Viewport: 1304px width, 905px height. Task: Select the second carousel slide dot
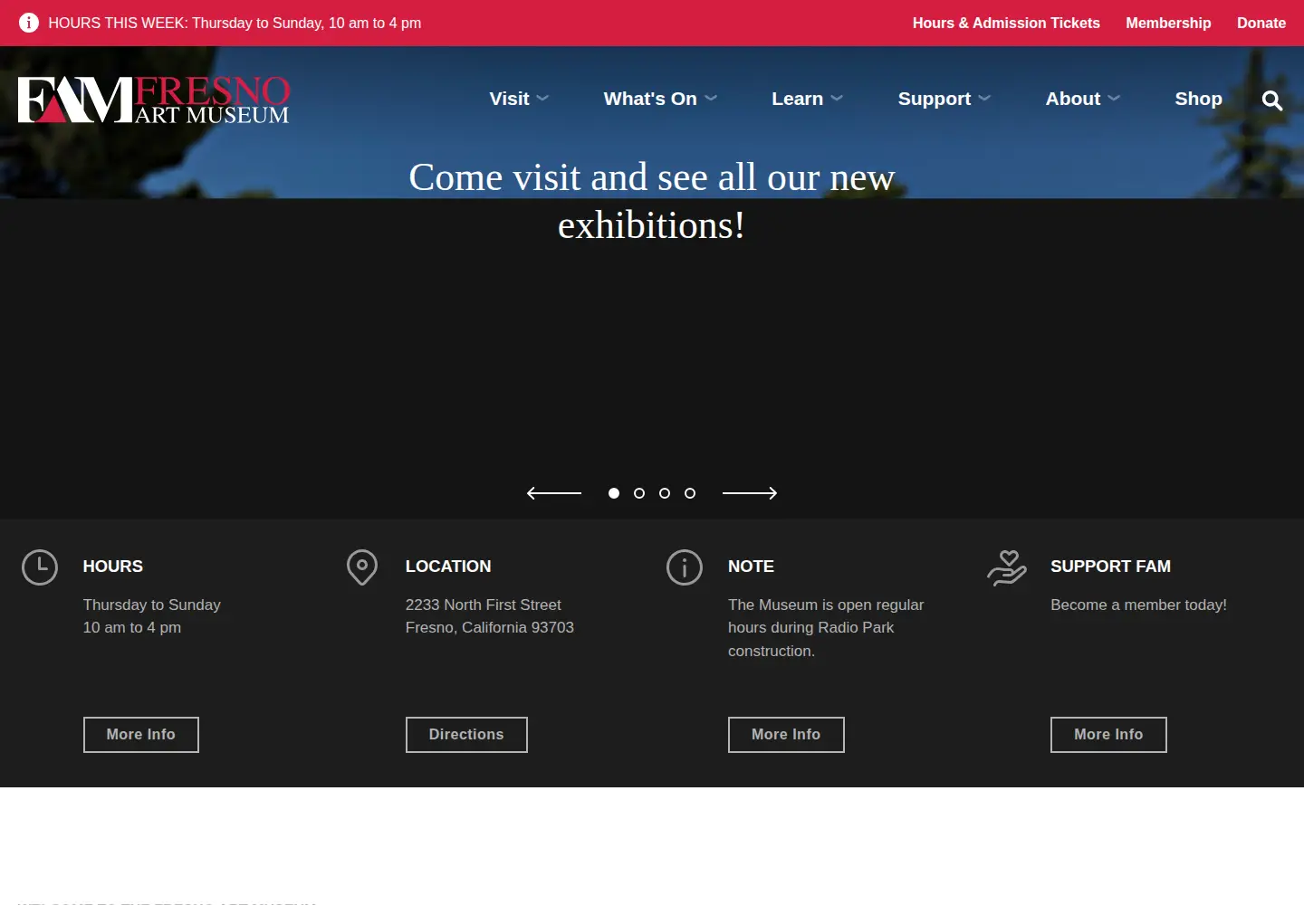pos(639,493)
